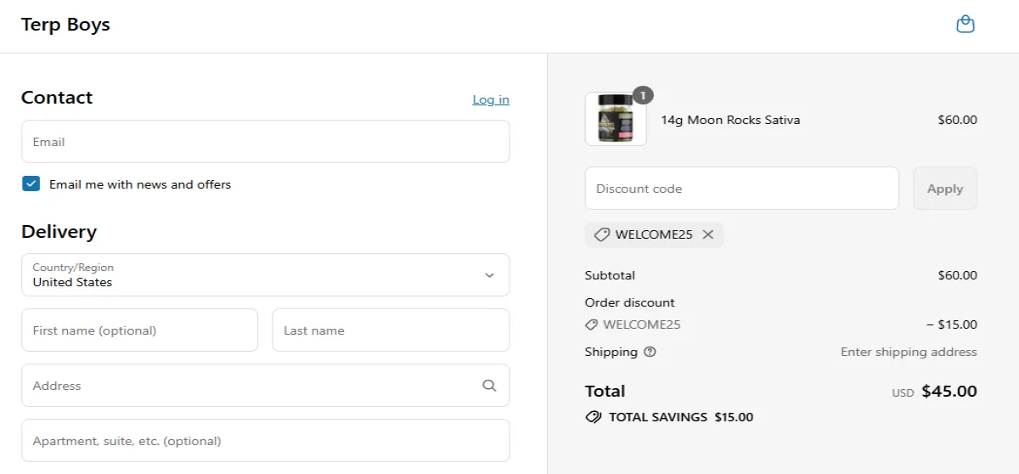The width and height of the screenshot is (1019, 474).
Task: Click the TOTAL SAVINGS $15.00 text
Action: pos(681,417)
